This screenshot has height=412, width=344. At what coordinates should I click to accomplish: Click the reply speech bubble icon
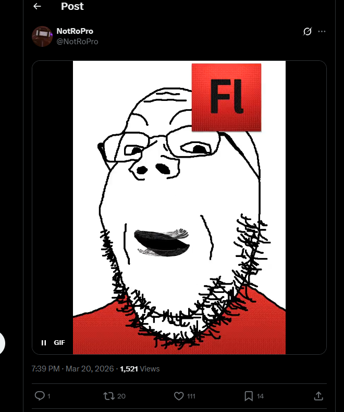point(40,396)
